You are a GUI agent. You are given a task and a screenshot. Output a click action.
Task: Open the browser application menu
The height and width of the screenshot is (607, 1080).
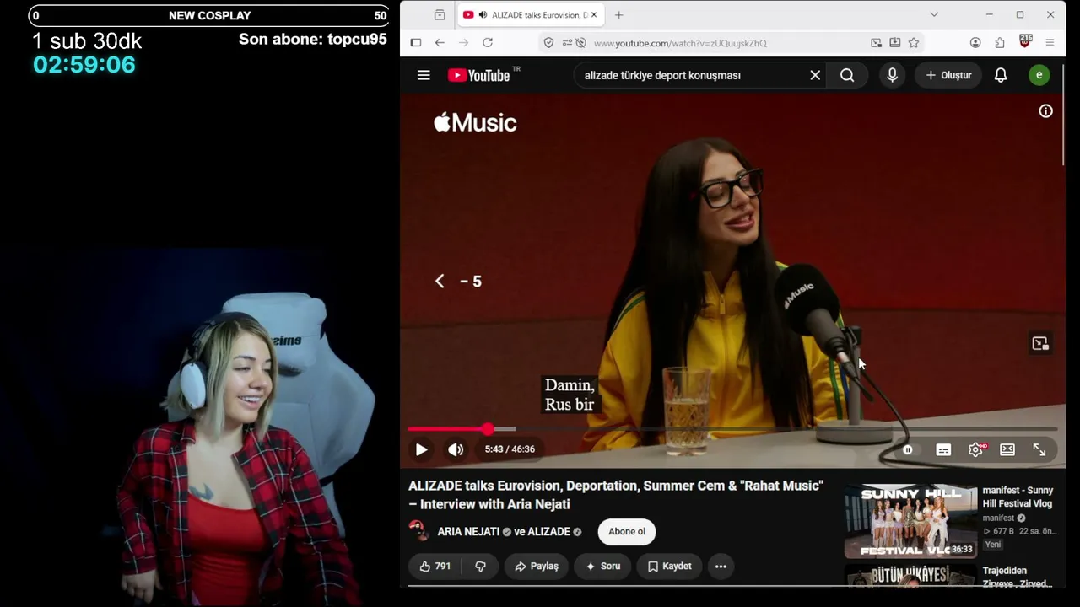pos(1050,43)
